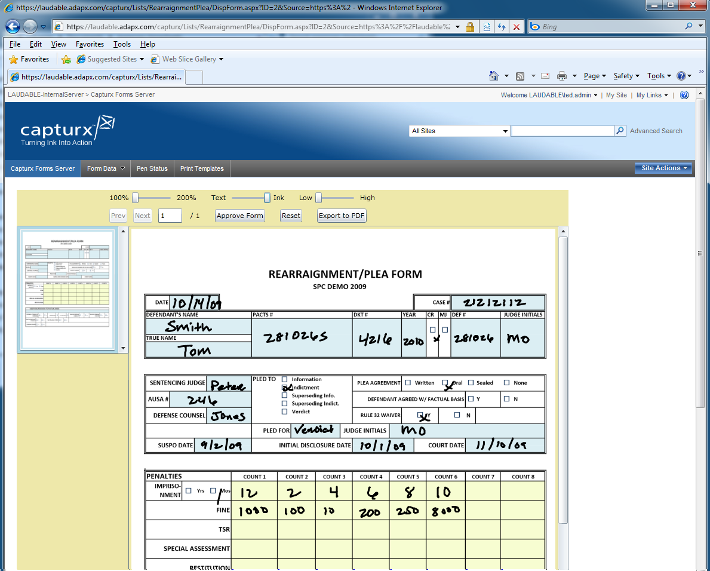The width and height of the screenshot is (710, 571).
Task: Open the Tools command bar dropdown
Action: [659, 76]
